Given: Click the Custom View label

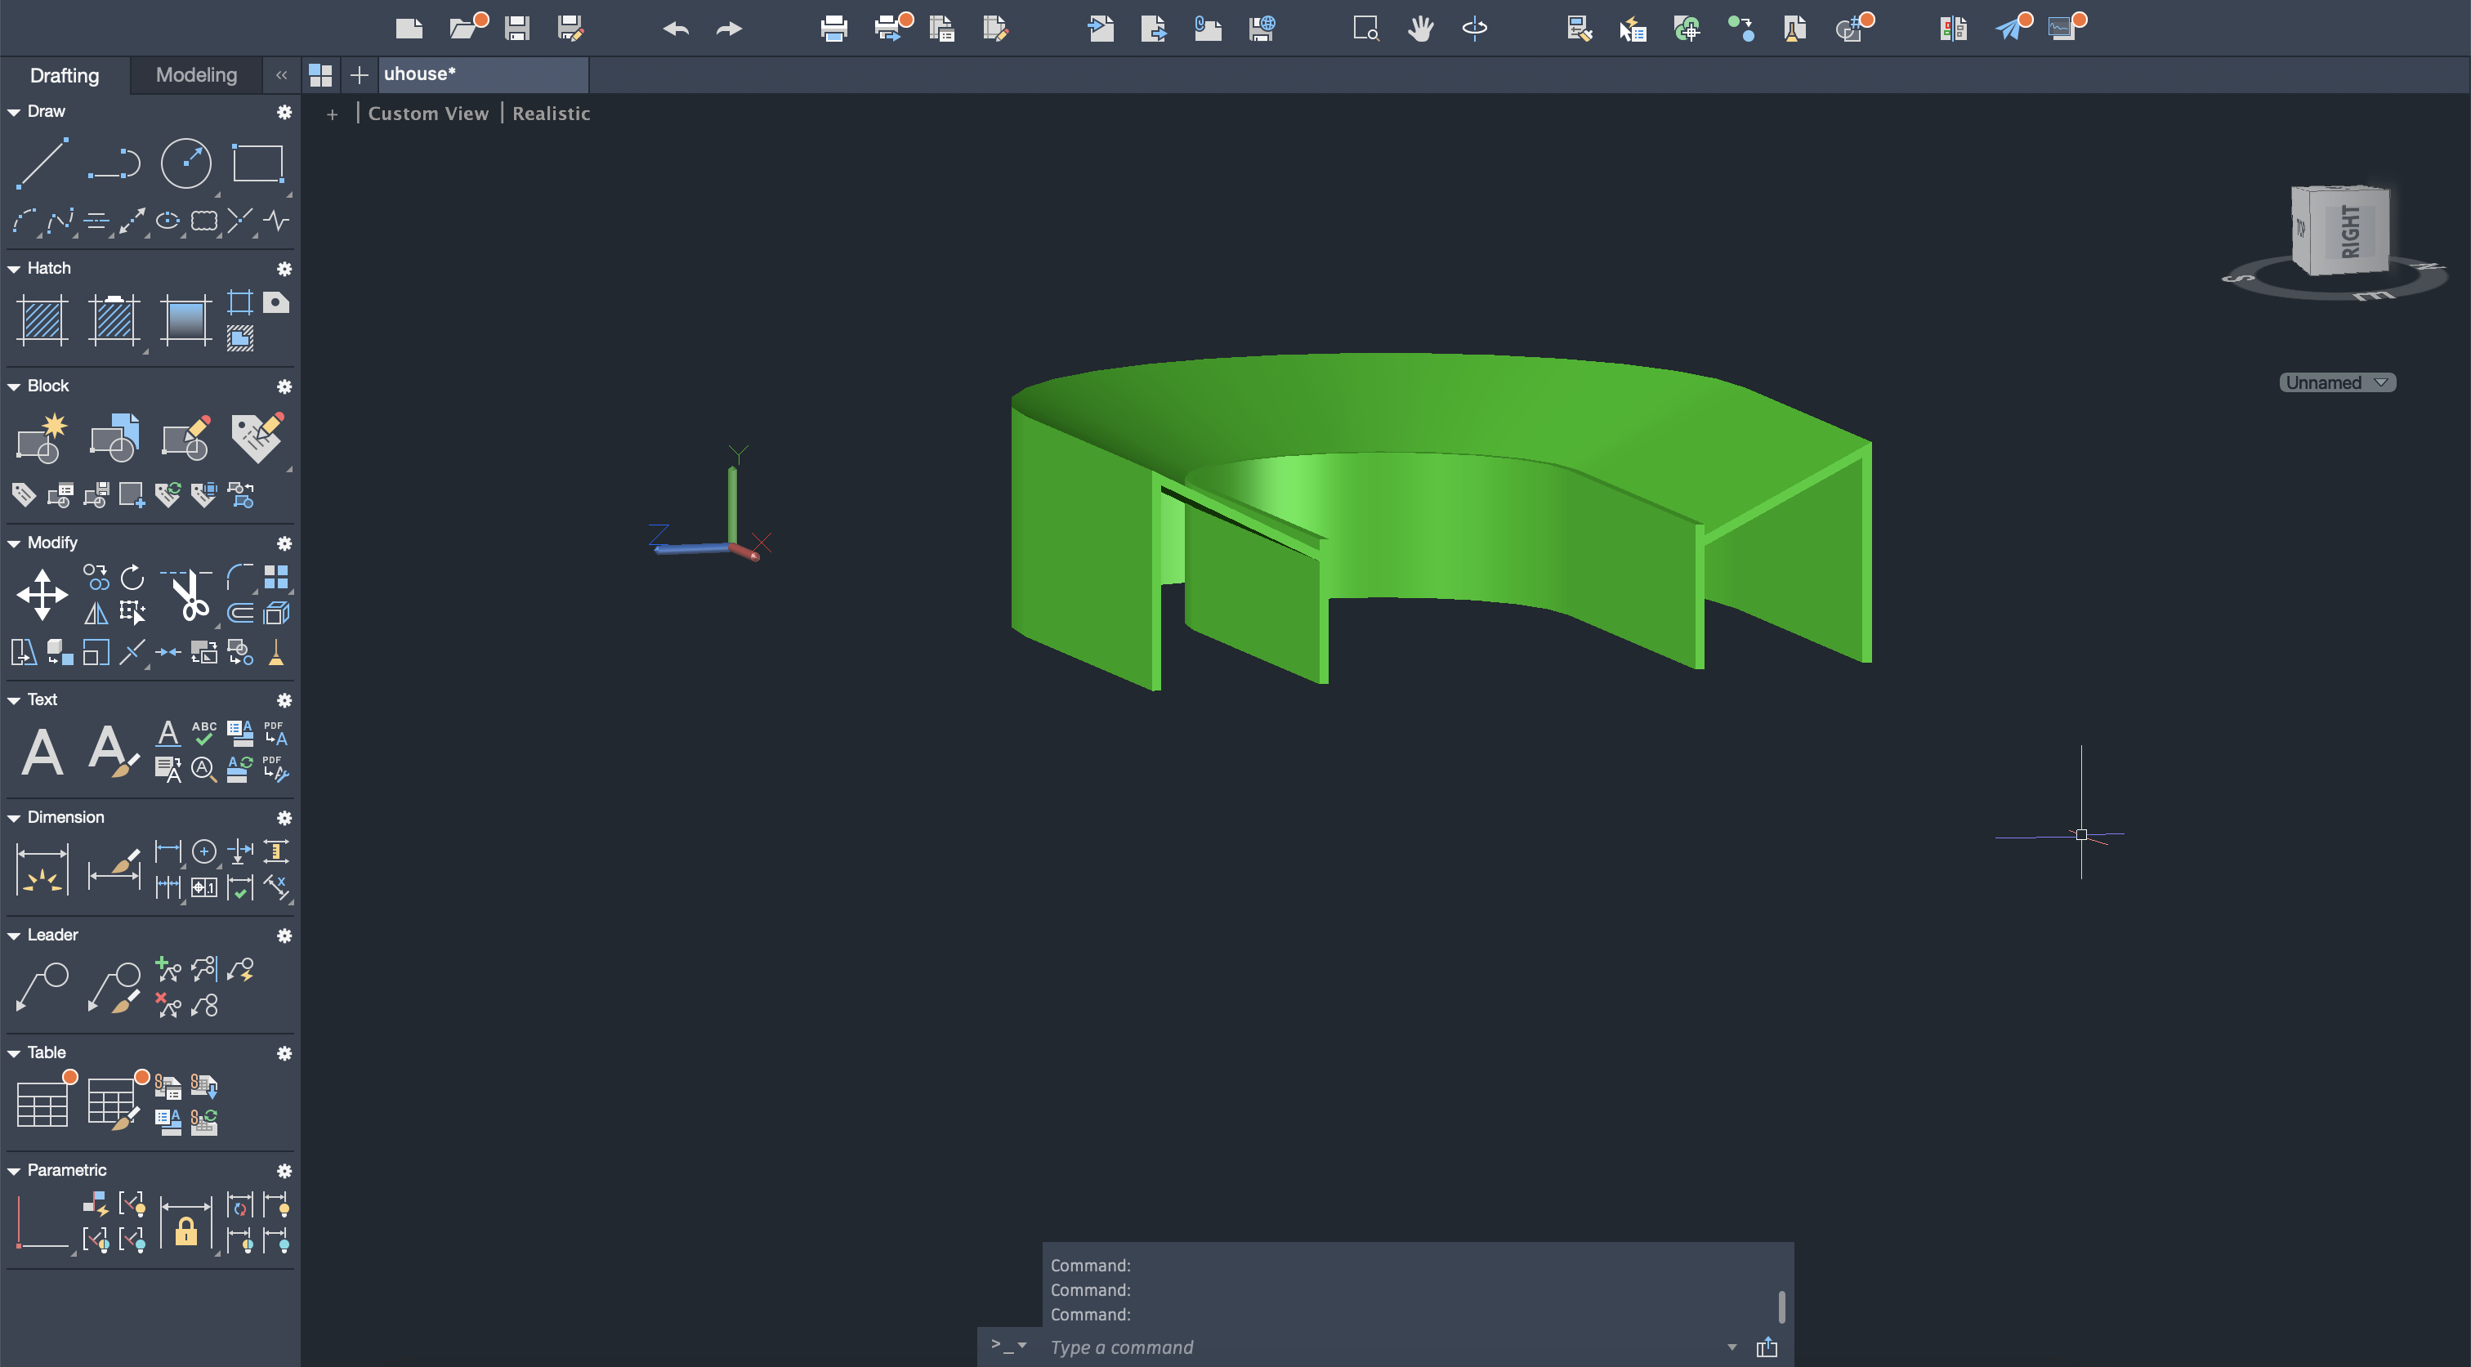Looking at the screenshot, I should click(428, 114).
